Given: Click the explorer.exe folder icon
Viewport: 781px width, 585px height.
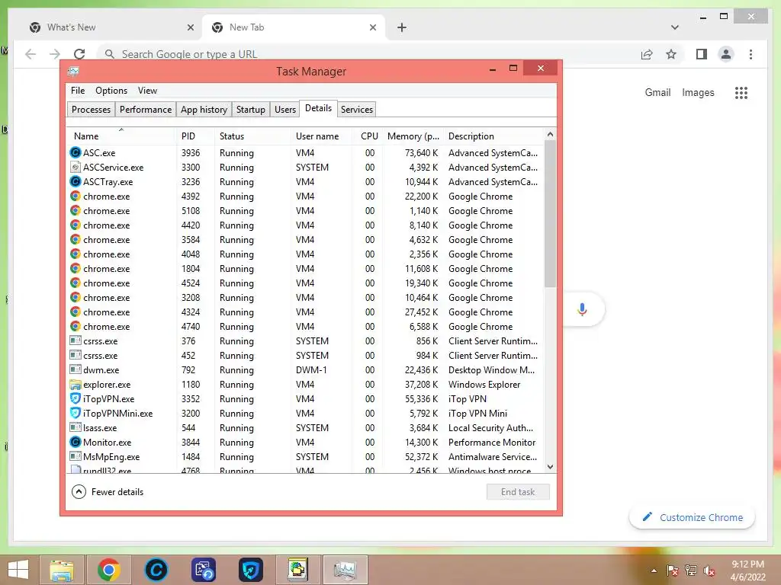Looking at the screenshot, I should 76,385.
